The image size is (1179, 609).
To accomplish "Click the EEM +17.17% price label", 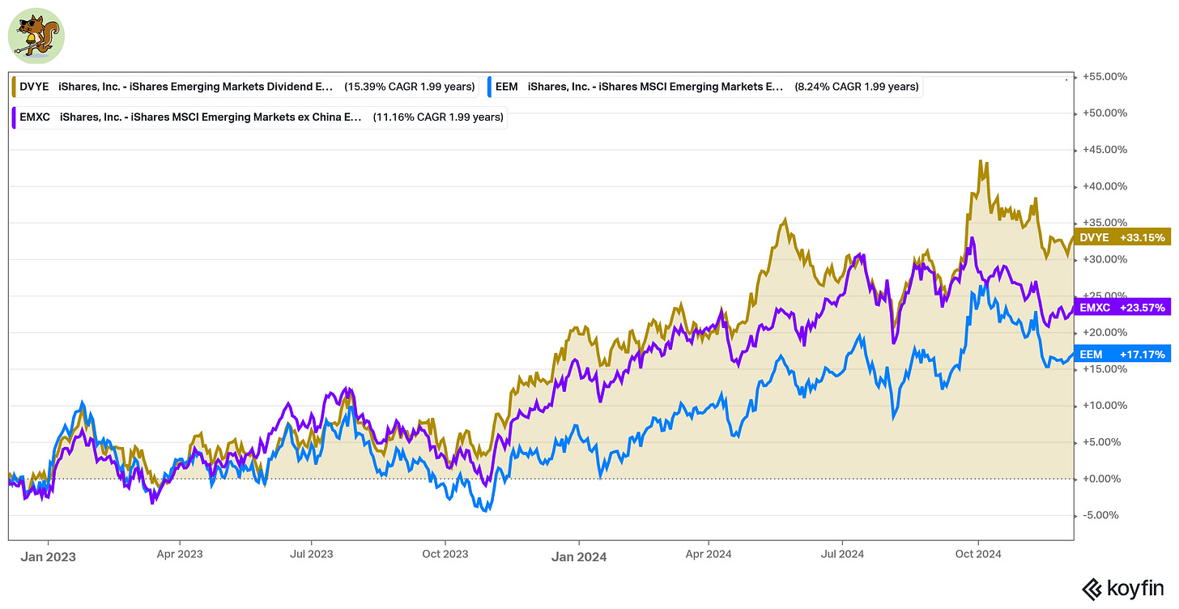I will [x=1122, y=354].
